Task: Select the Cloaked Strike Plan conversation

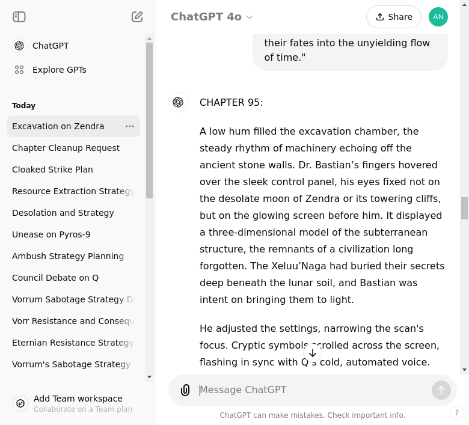Action: [x=52, y=170]
